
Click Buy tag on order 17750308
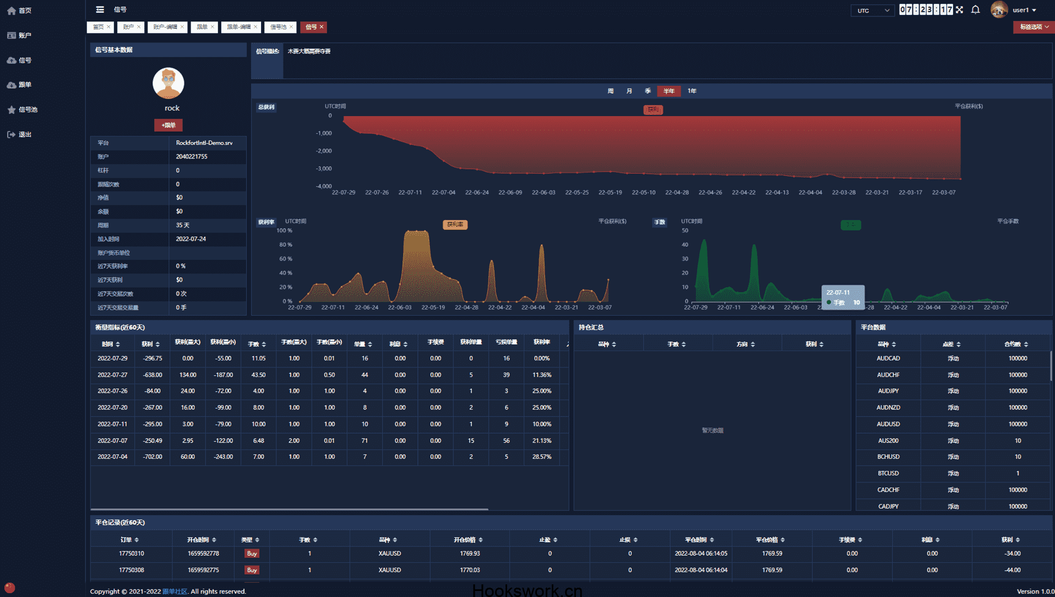coord(252,570)
